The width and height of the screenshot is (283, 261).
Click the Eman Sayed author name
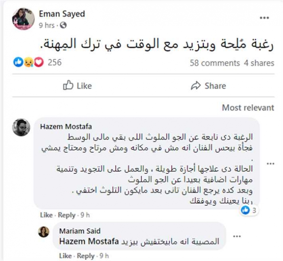coord(62,14)
